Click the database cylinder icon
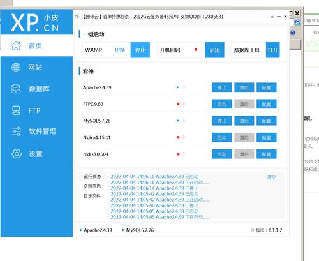 point(16,89)
